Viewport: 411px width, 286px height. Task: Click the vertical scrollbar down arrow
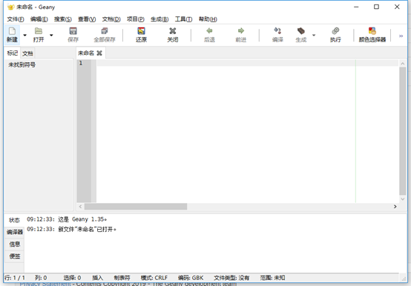point(403,199)
